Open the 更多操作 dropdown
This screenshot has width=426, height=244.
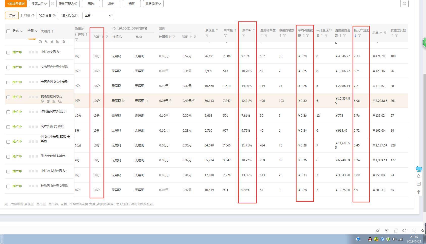pos(153,4)
